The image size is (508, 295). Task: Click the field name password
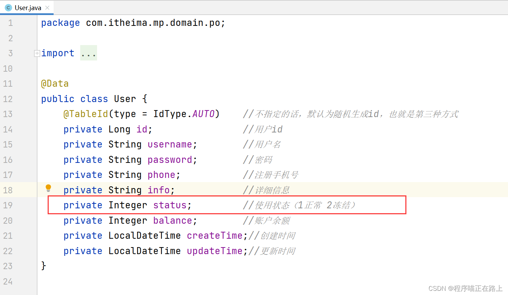click(x=170, y=160)
